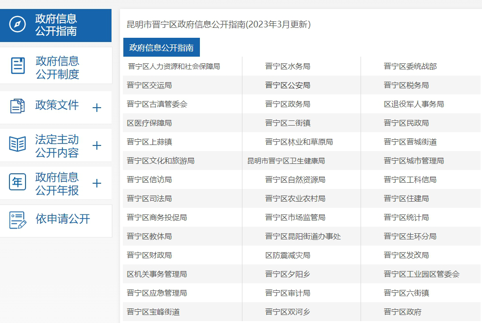Open the 晋宁区税务局 link
Image resolution: width=482 pixels, height=323 pixels.
[x=406, y=85]
